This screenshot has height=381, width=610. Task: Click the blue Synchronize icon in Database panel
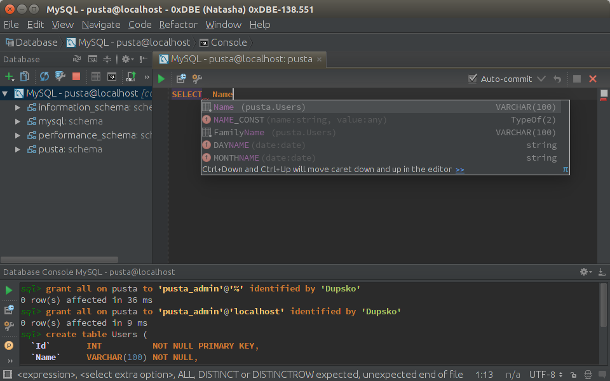[x=44, y=76]
